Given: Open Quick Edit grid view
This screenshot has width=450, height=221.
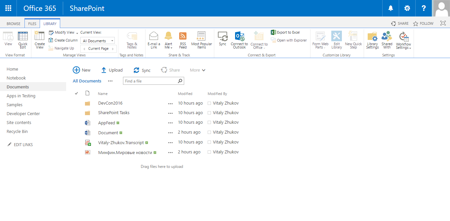Looking at the screenshot, I should [x=23, y=40].
